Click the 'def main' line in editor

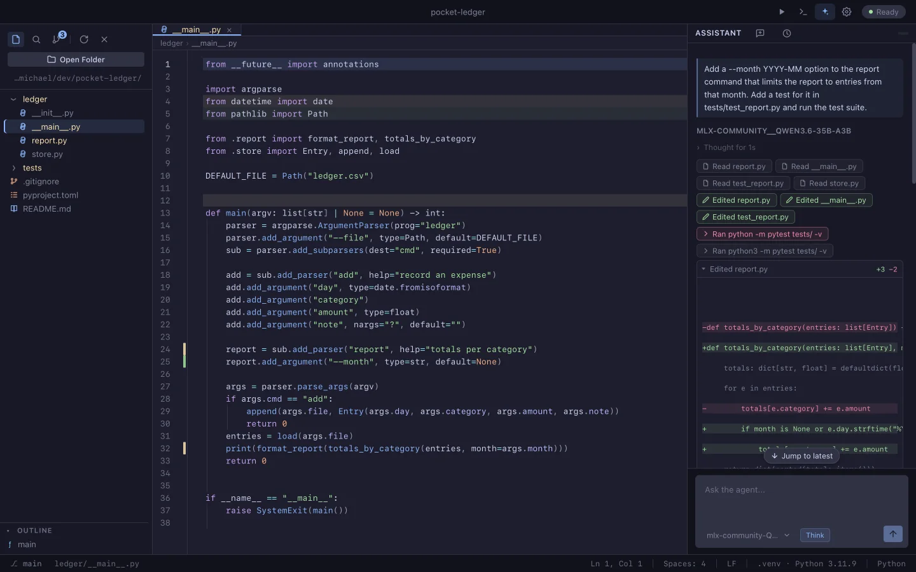click(x=325, y=213)
